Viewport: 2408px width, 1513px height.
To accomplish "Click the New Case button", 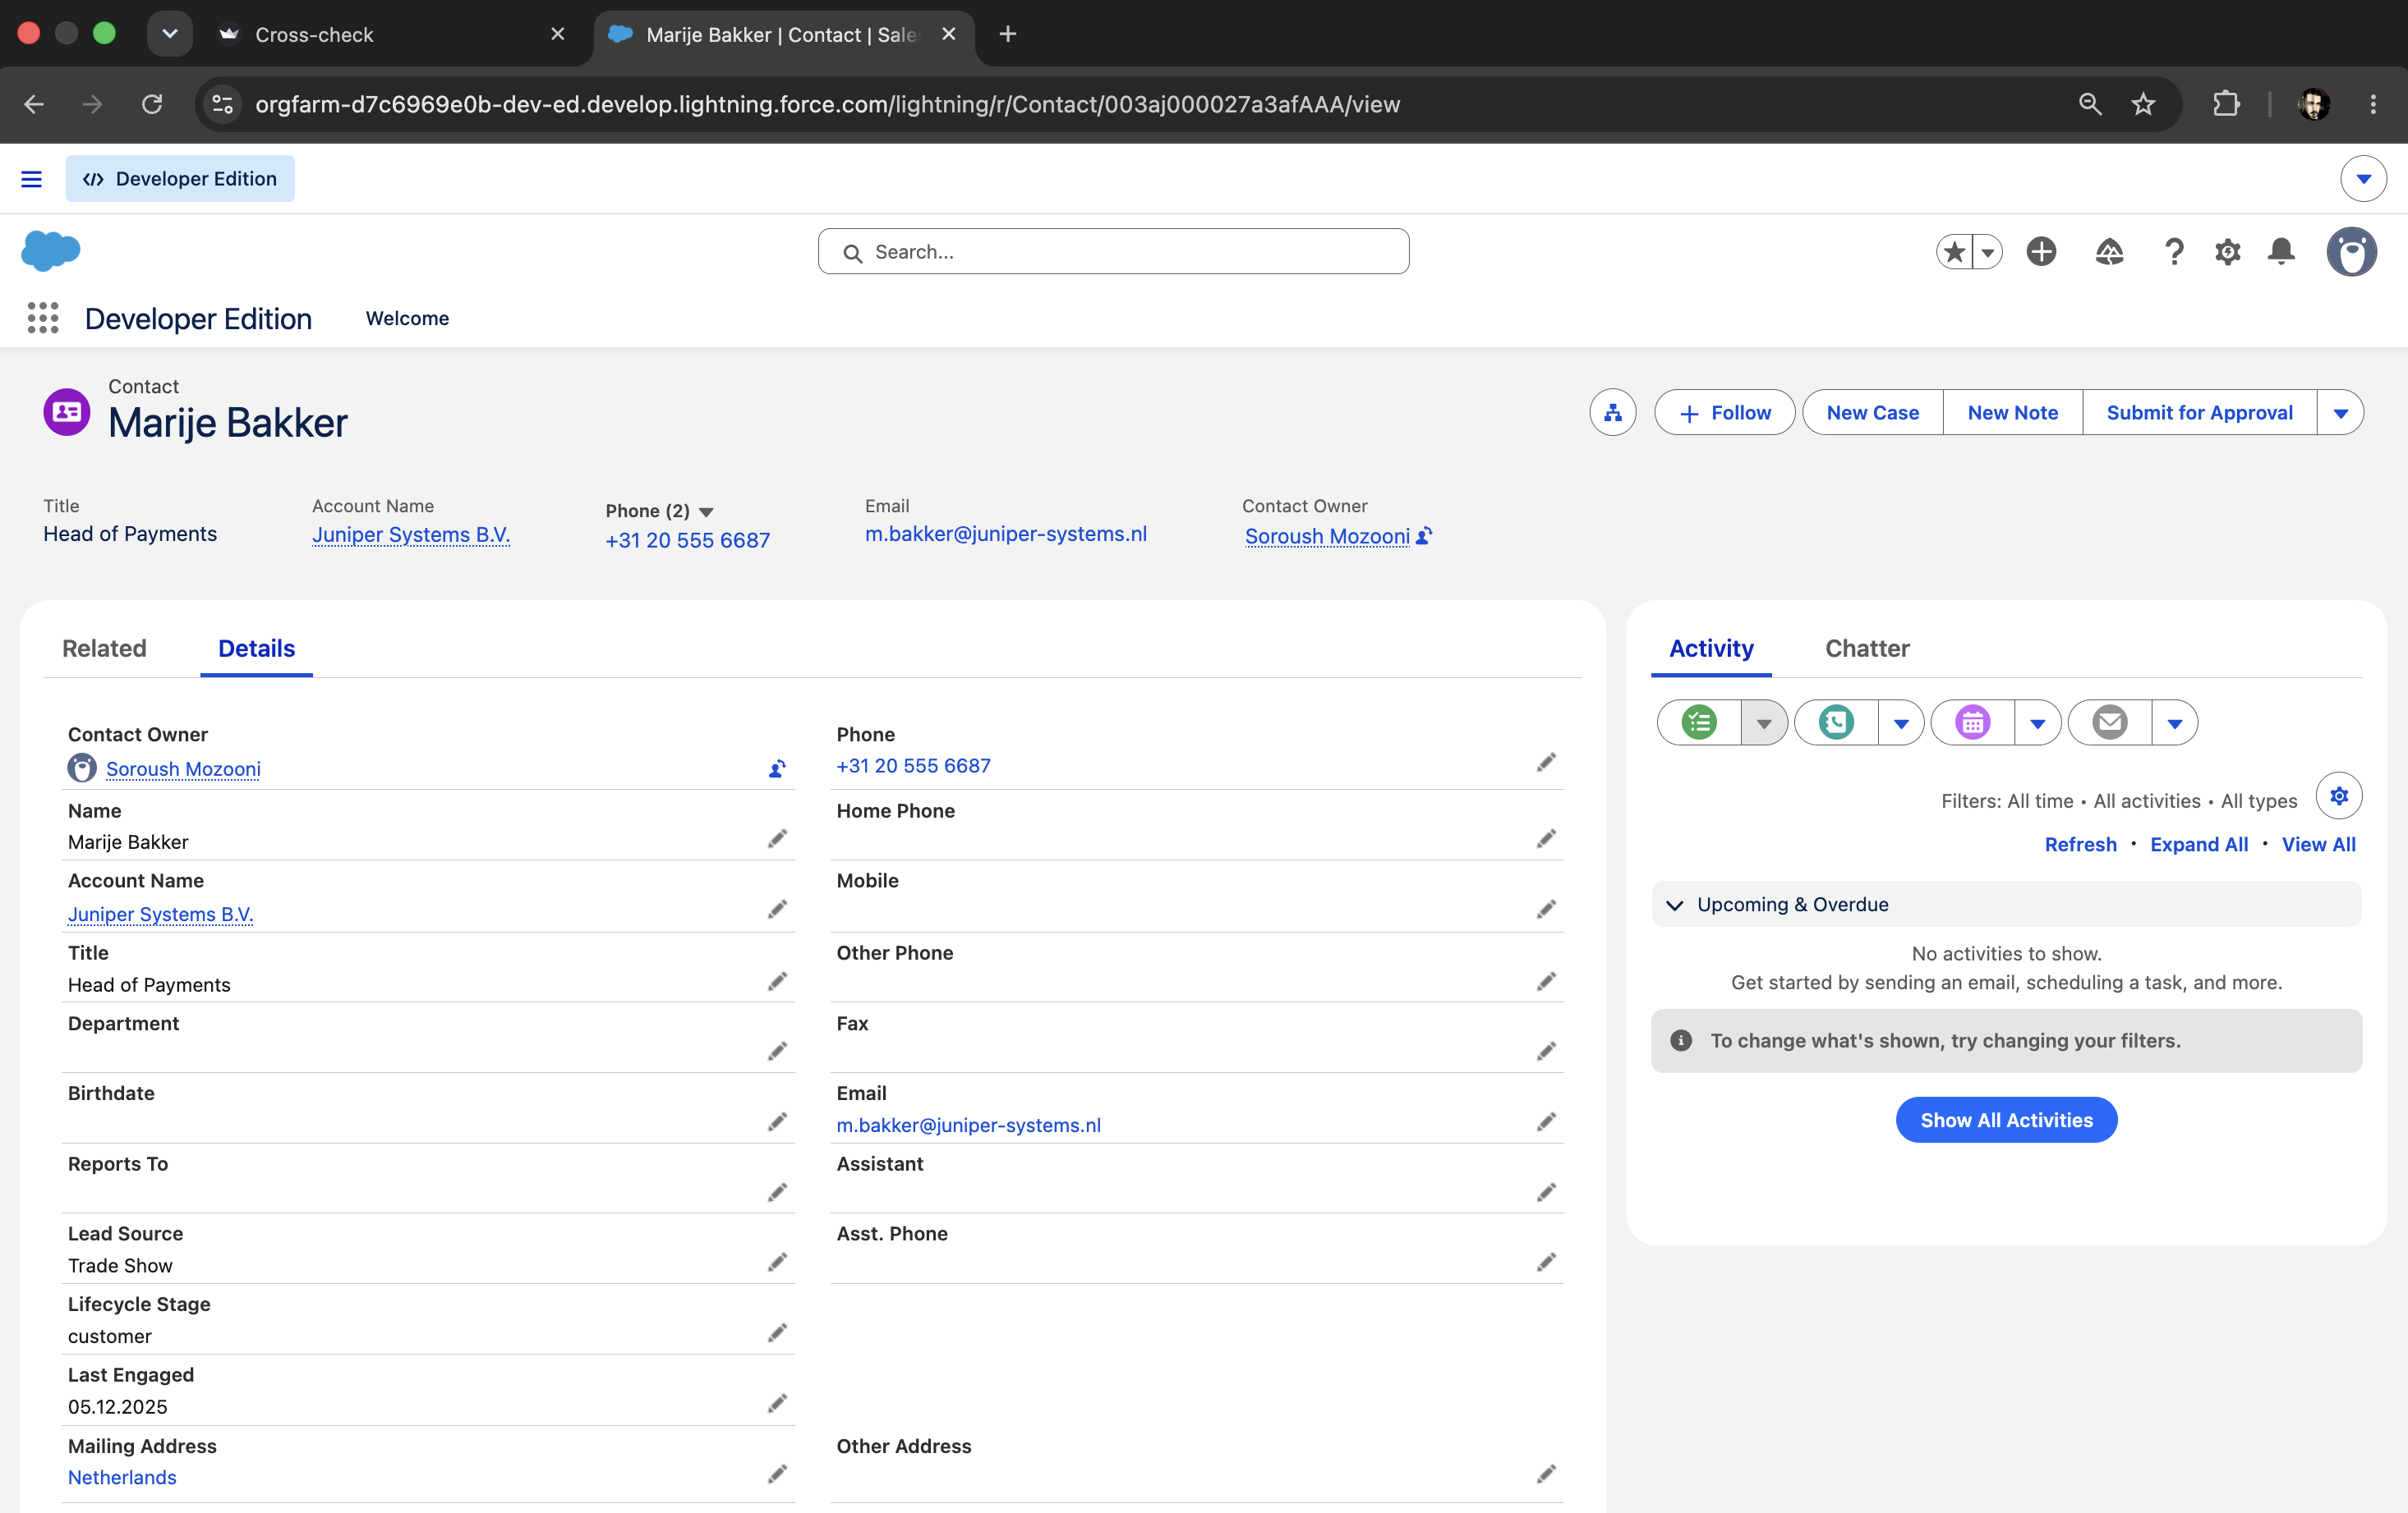I will [1872, 413].
